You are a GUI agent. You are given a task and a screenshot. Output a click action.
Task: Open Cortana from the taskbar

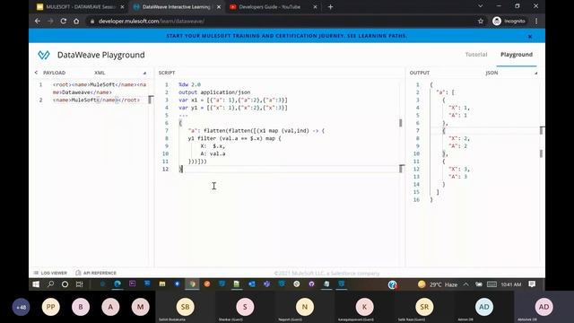(x=65, y=284)
